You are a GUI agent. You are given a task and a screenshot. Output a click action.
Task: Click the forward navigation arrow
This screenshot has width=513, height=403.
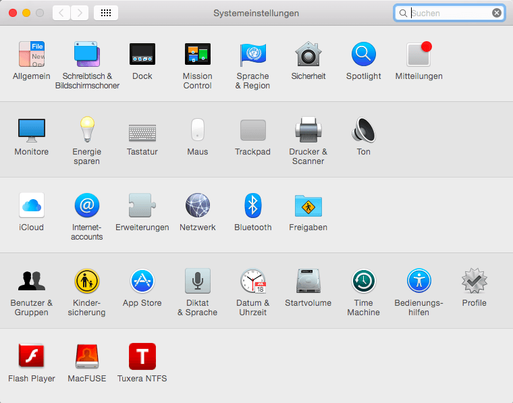pyautogui.click(x=80, y=13)
